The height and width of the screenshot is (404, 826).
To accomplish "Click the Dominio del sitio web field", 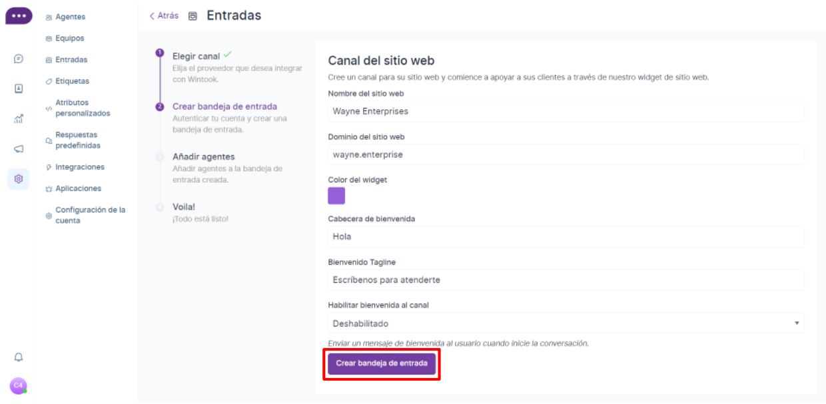I will point(566,154).
